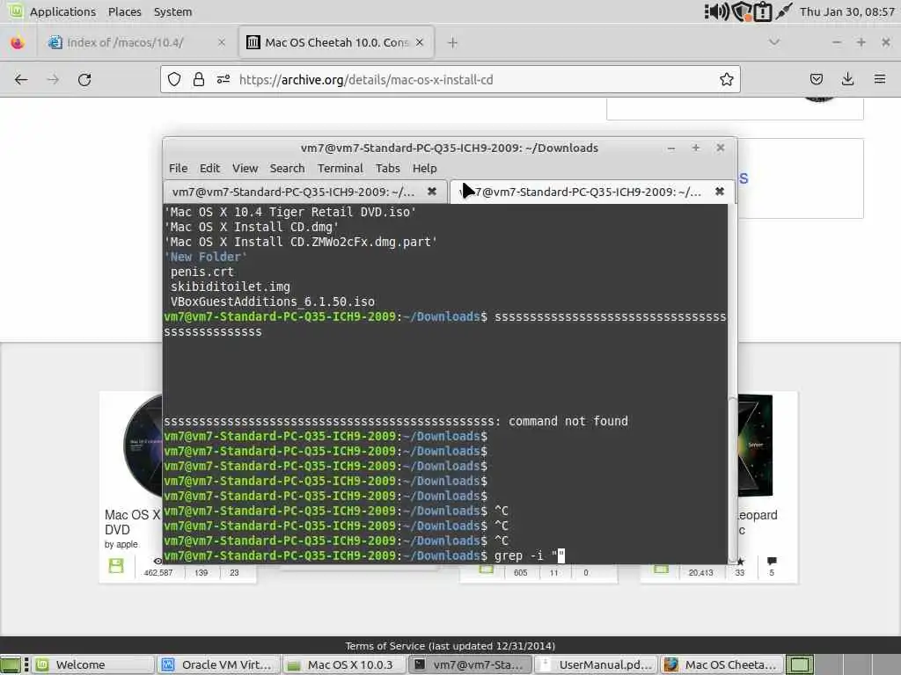
Task: Click the shield security tray icon
Action: (x=742, y=11)
